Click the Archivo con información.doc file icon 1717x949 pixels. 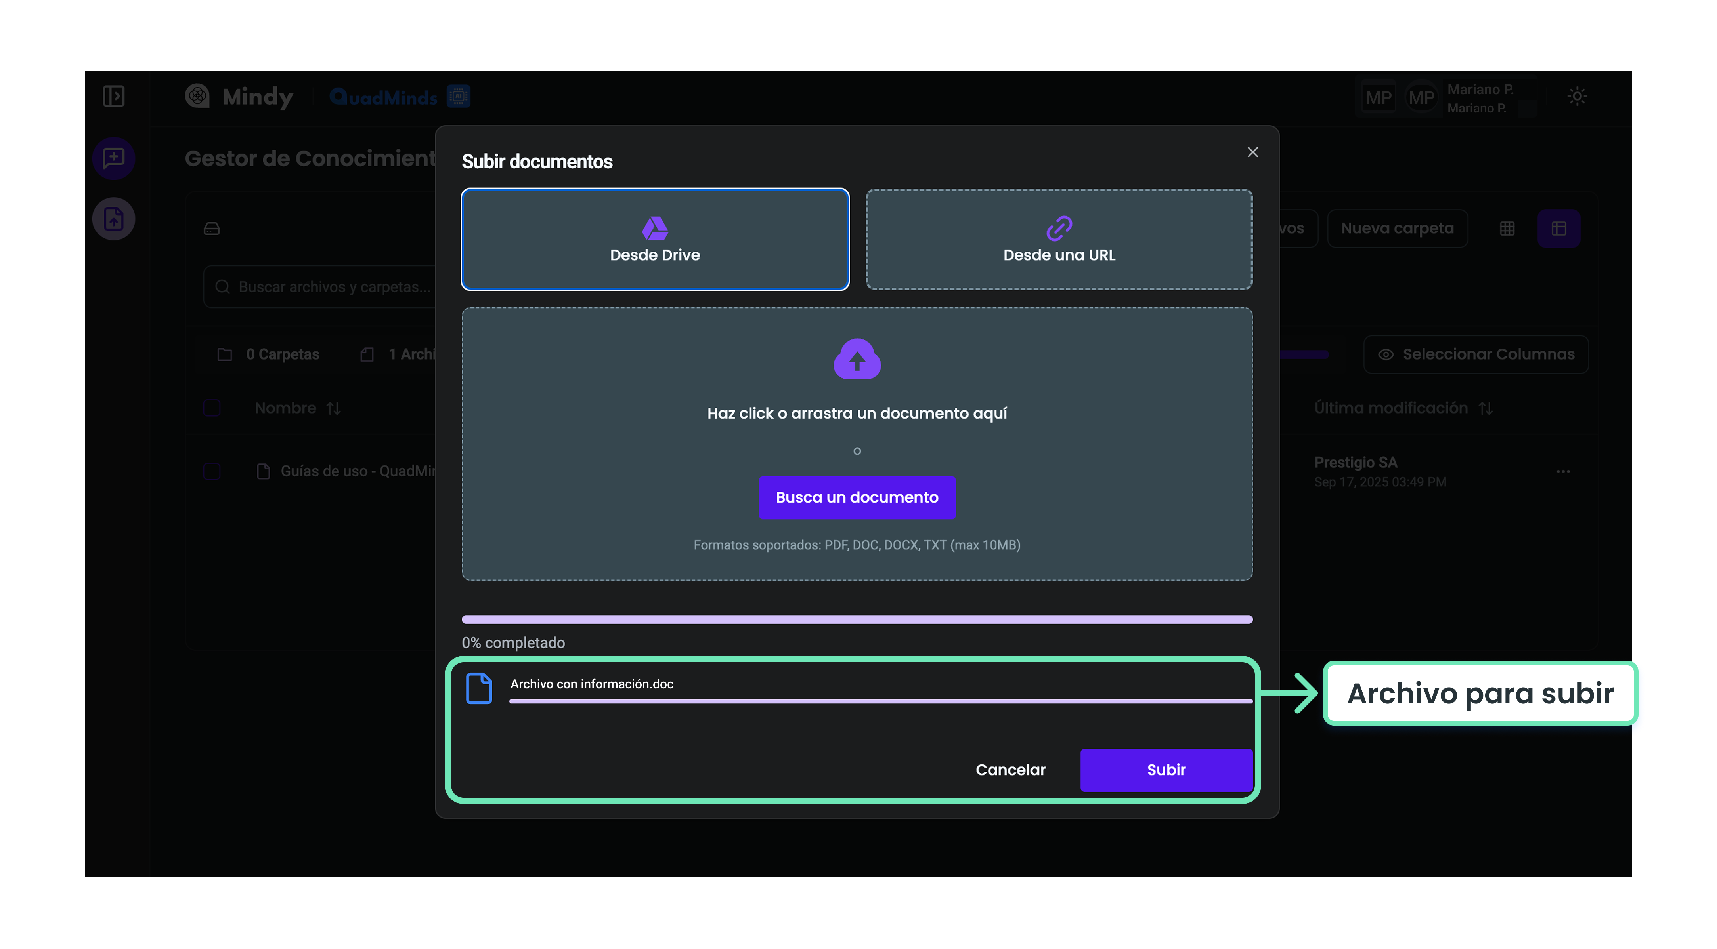(478, 688)
